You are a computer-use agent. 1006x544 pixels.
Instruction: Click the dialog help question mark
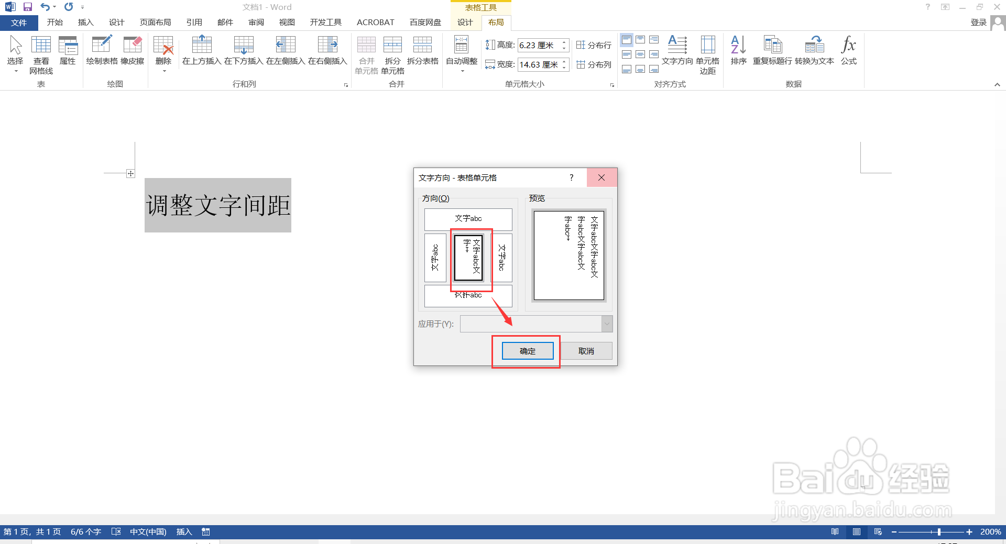pyautogui.click(x=572, y=177)
